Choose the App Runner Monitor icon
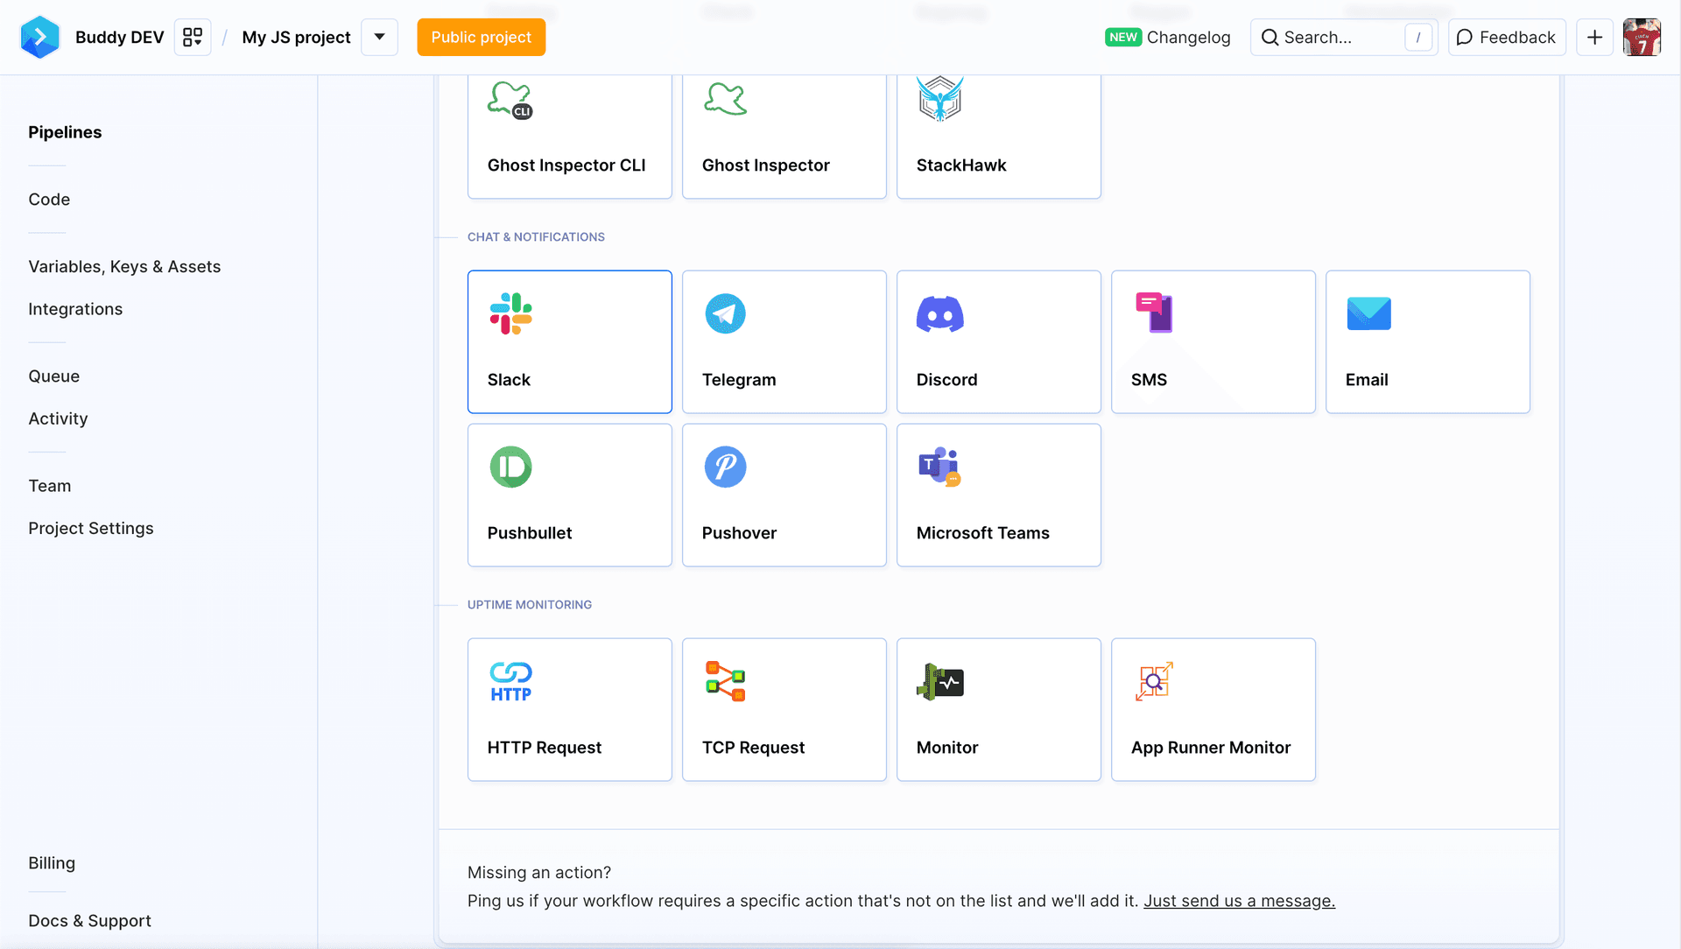1681x949 pixels. point(1155,682)
